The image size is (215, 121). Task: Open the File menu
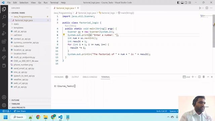point(9,3)
